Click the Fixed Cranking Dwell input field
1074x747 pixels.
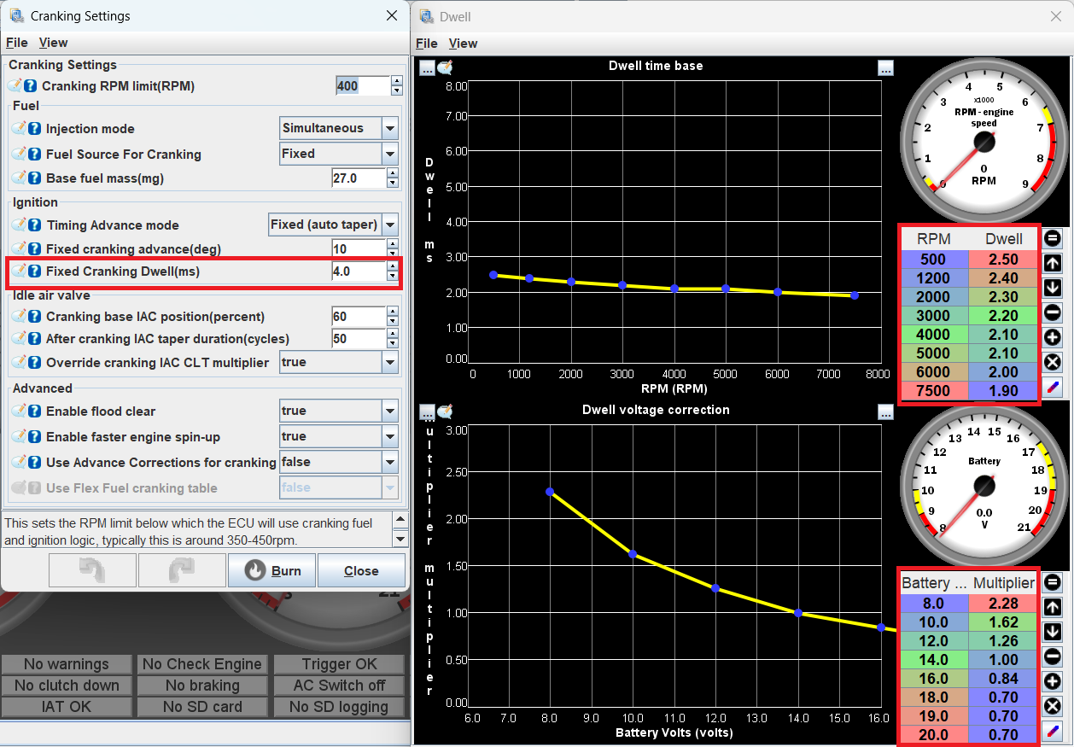[x=359, y=271]
